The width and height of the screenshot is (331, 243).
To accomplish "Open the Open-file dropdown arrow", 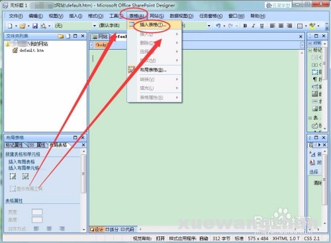I will 28,26.
